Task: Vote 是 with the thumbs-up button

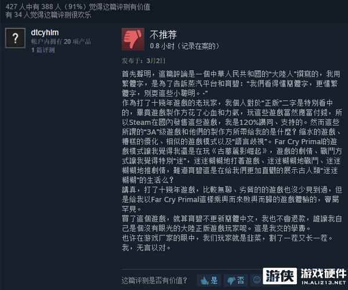Action: (x=209, y=280)
